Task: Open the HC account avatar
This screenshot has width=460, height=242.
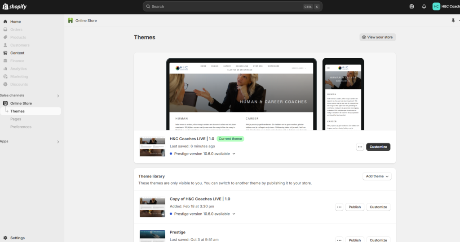Action: click(436, 6)
